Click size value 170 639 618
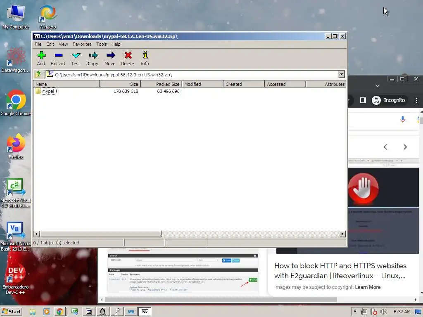Image resolution: width=423 pixels, height=317 pixels. 126,91
